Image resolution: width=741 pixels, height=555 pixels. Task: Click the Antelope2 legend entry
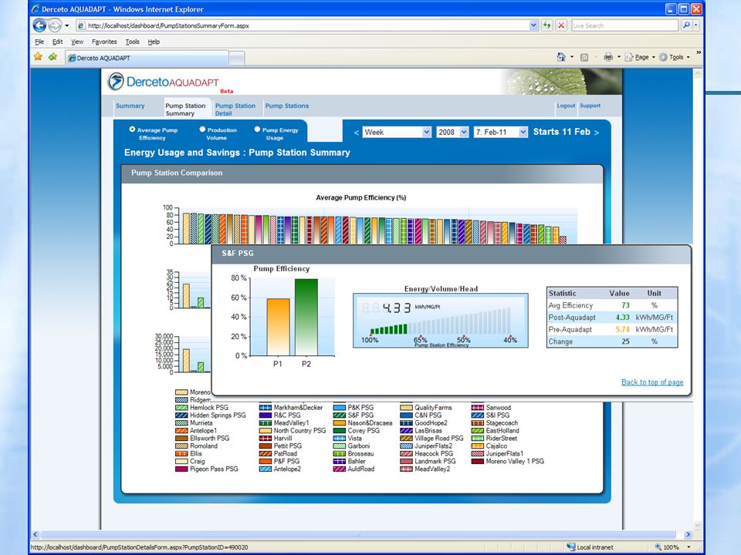(280, 469)
